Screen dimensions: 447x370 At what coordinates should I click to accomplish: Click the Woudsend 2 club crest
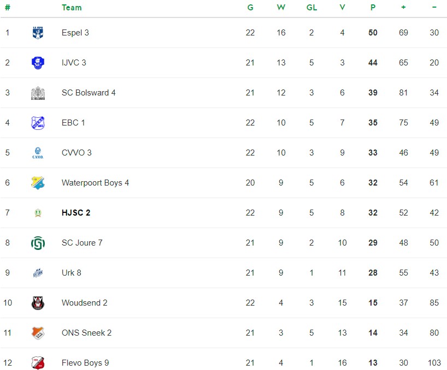38,303
